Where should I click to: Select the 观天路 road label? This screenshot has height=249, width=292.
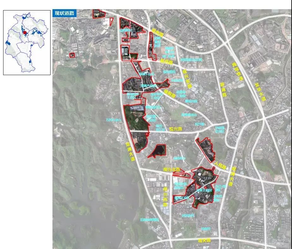coord(204,241)
